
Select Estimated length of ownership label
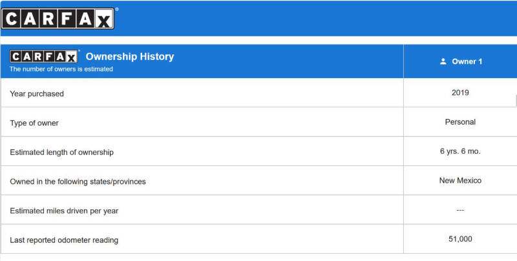click(x=61, y=152)
